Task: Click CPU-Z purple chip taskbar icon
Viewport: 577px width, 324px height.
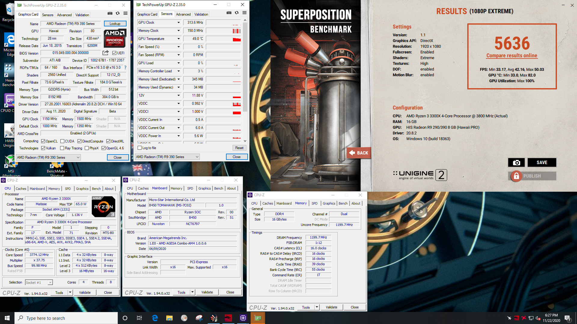Action: [243, 318]
